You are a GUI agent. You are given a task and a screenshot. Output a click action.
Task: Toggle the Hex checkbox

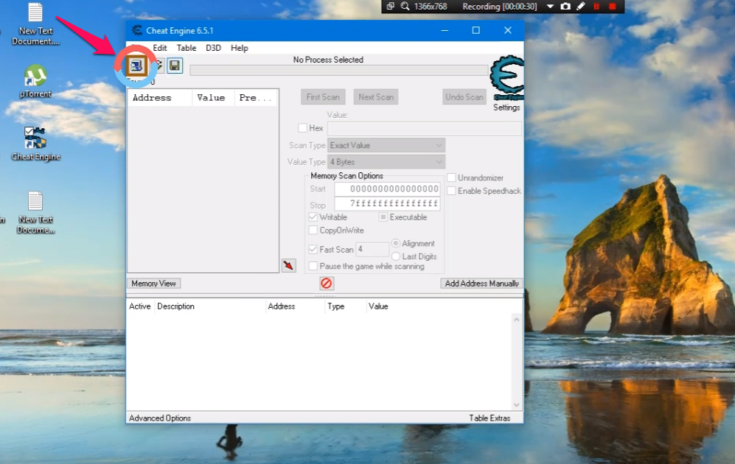[303, 128]
